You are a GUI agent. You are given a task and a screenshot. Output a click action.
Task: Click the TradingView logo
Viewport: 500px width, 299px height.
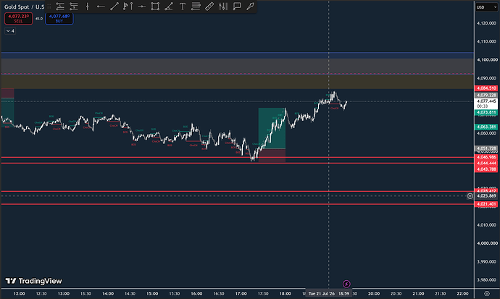click(34, 281)
